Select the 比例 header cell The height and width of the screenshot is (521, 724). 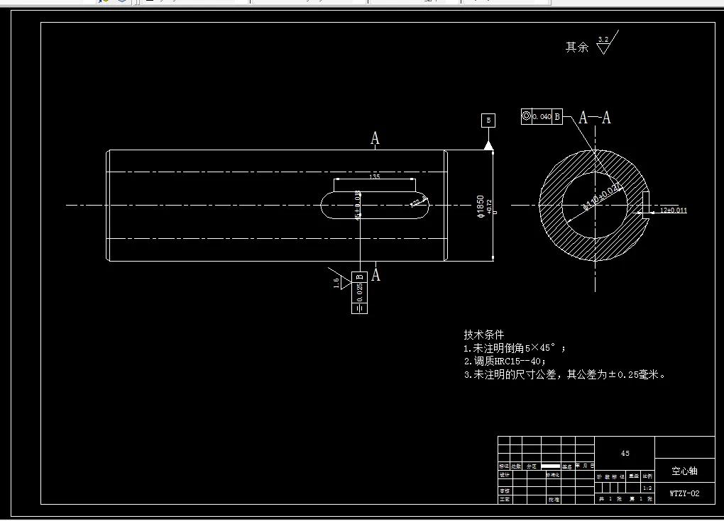(647, 476)
